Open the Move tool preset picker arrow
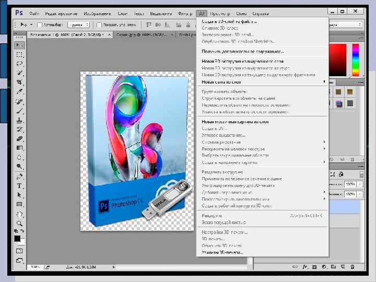 point(31,25)
